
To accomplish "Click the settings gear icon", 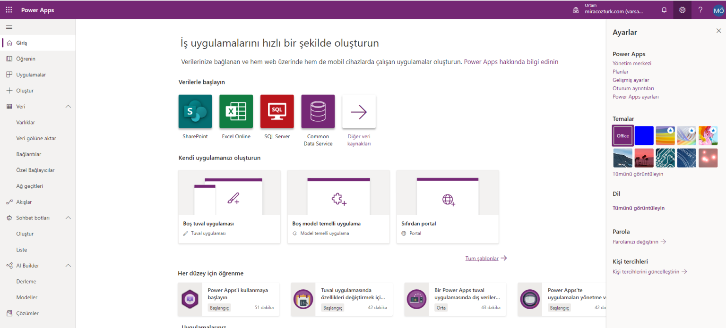I will tap(682, 10).
